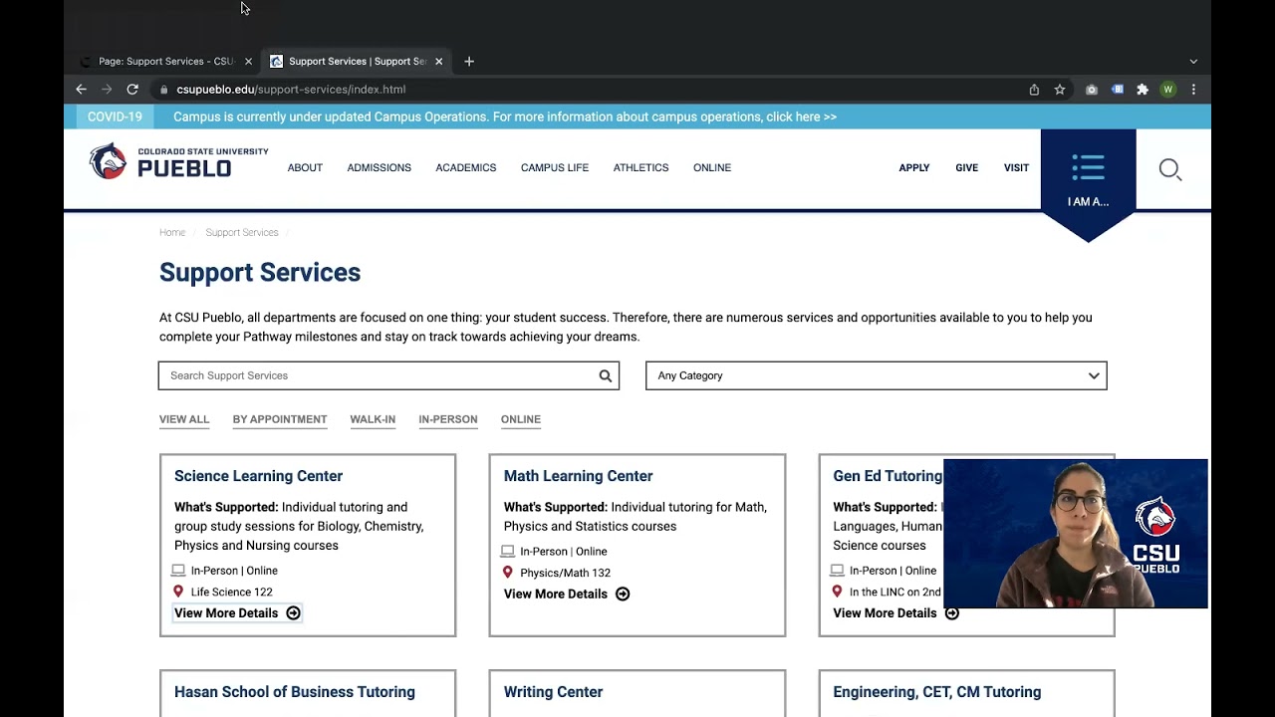Viewport: 1275px width, 717px height.
Task: Open the puzzle-piece extensions menu
Action: (1143, 89)
